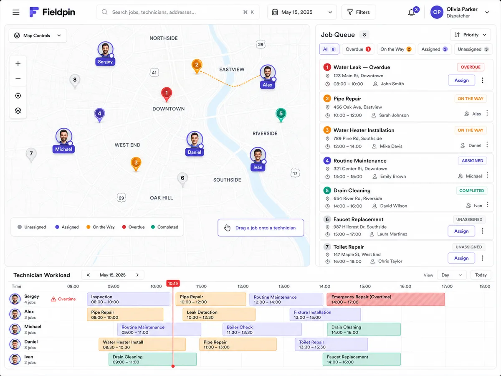Click Daniel's technician avatar on map
This screenshot has width=501, height=376.
[x=195, y=140]
